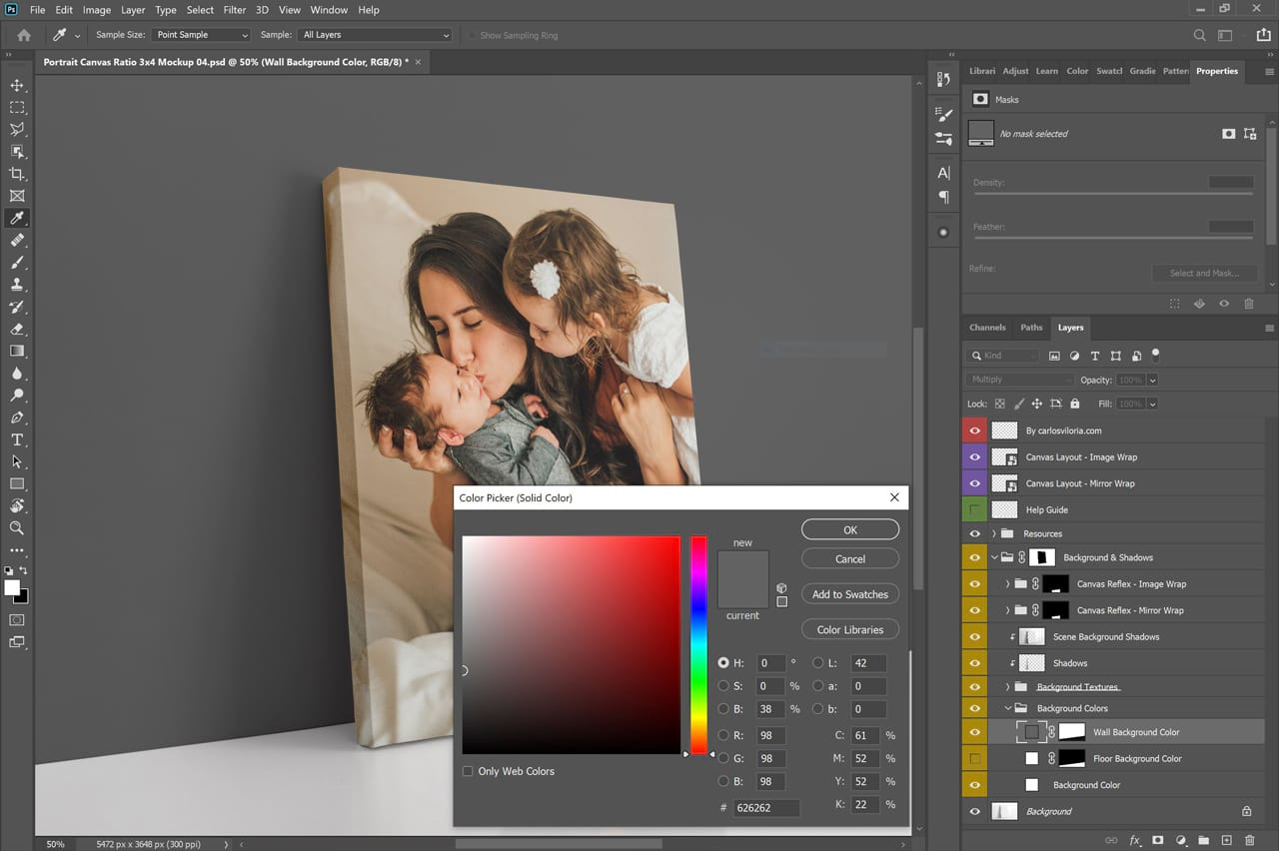
Task: Select the Clone Stamp tool
Action: pos(16,284)
